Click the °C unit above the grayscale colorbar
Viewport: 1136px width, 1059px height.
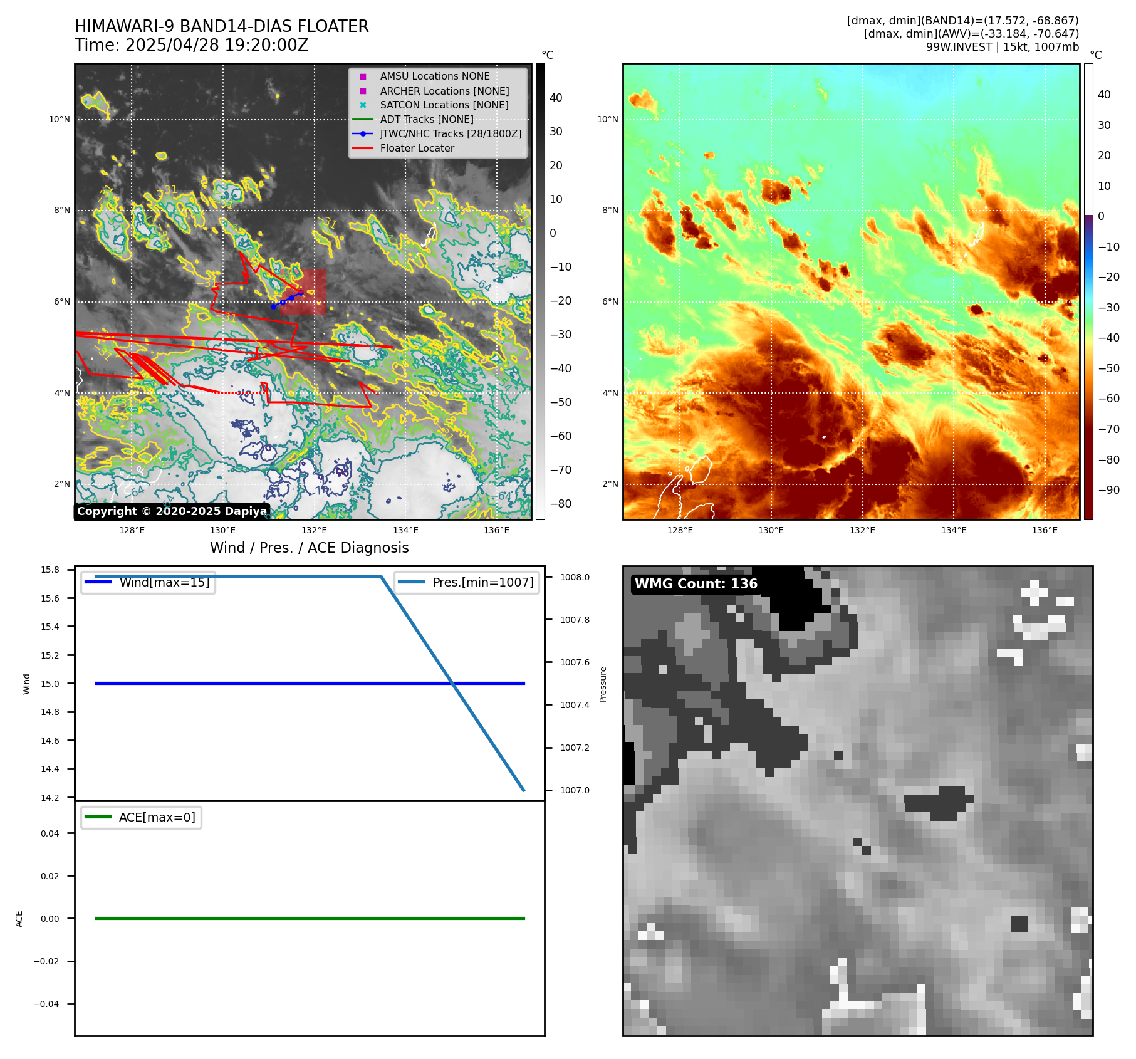coord(548,55)
